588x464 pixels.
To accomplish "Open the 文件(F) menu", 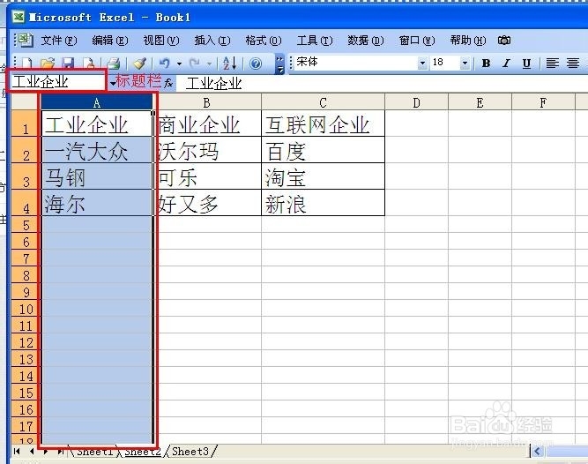I will click(x=59, y=40).
